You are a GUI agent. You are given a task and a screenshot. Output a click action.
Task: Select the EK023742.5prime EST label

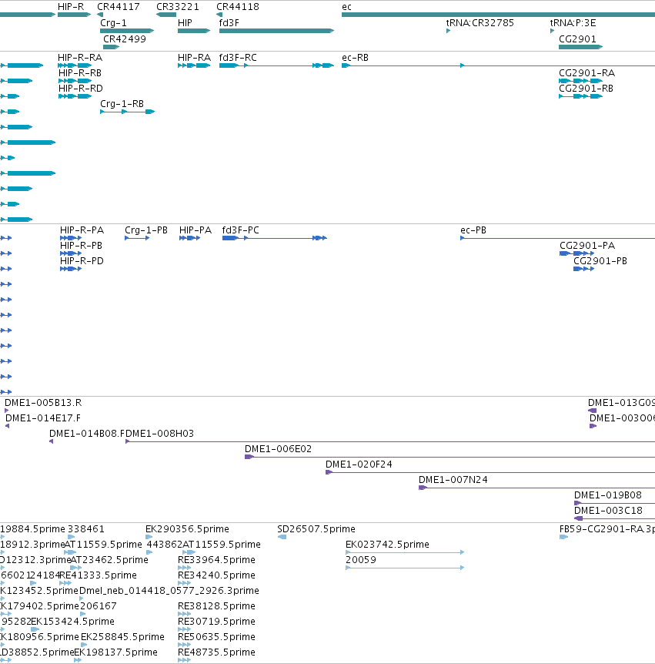pyautogui.click(x=388, y=544)
